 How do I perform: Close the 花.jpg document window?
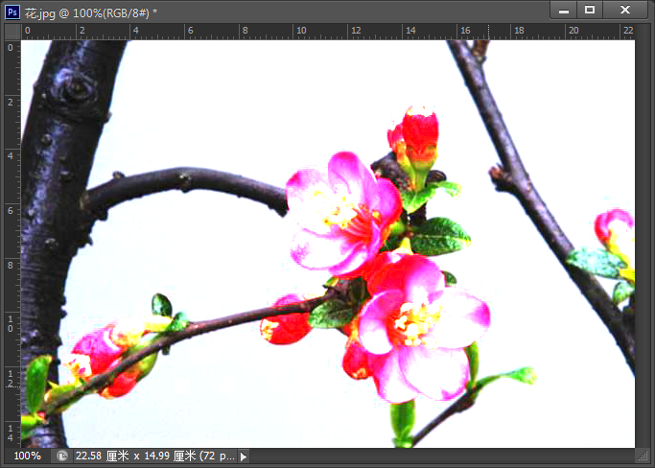[625, 10]
